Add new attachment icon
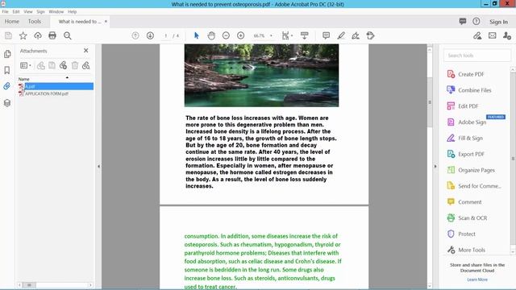 (63, 65)
